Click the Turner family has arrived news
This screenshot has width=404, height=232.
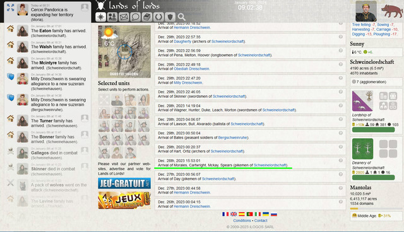click(x=48, y=121)
